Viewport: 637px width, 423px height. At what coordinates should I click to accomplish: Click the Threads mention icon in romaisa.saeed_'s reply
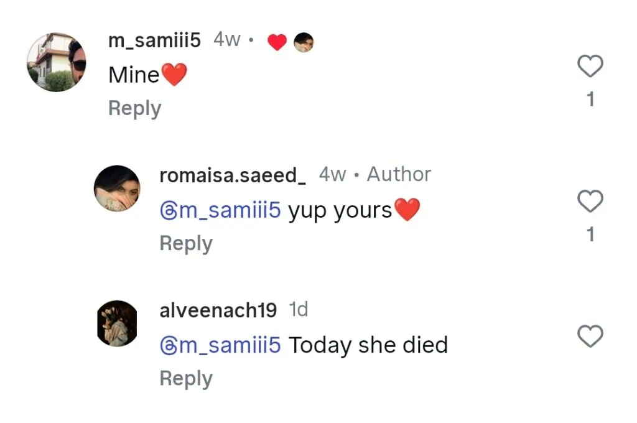pyautogui.click(x=168, y=211)
